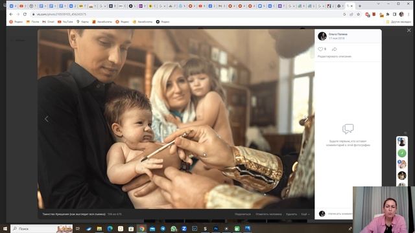Open the share page icon in address bar
415x233 pixels.
(351, 14)
